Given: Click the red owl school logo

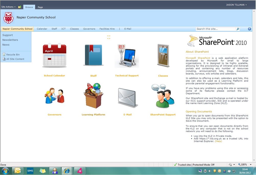Looking at the screenshot, I should pos(8,18).
